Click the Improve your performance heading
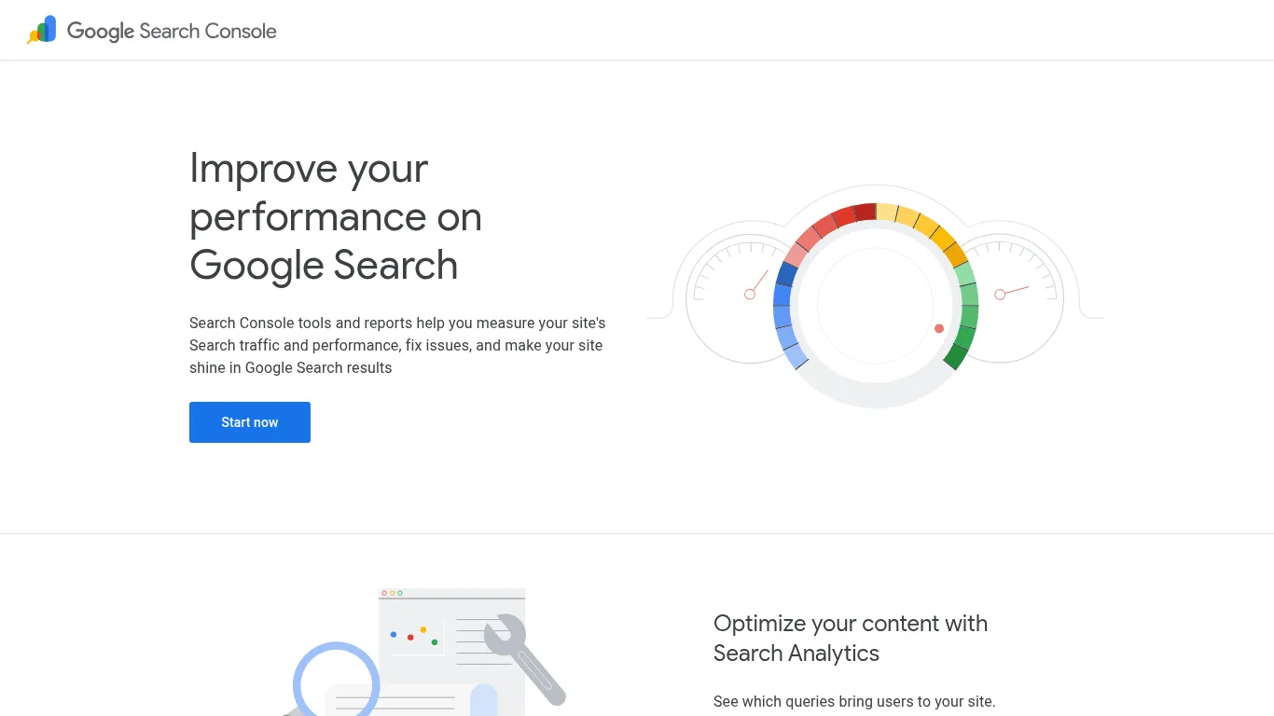Screen dimensions: 1274x716 (x=336, y=216)
